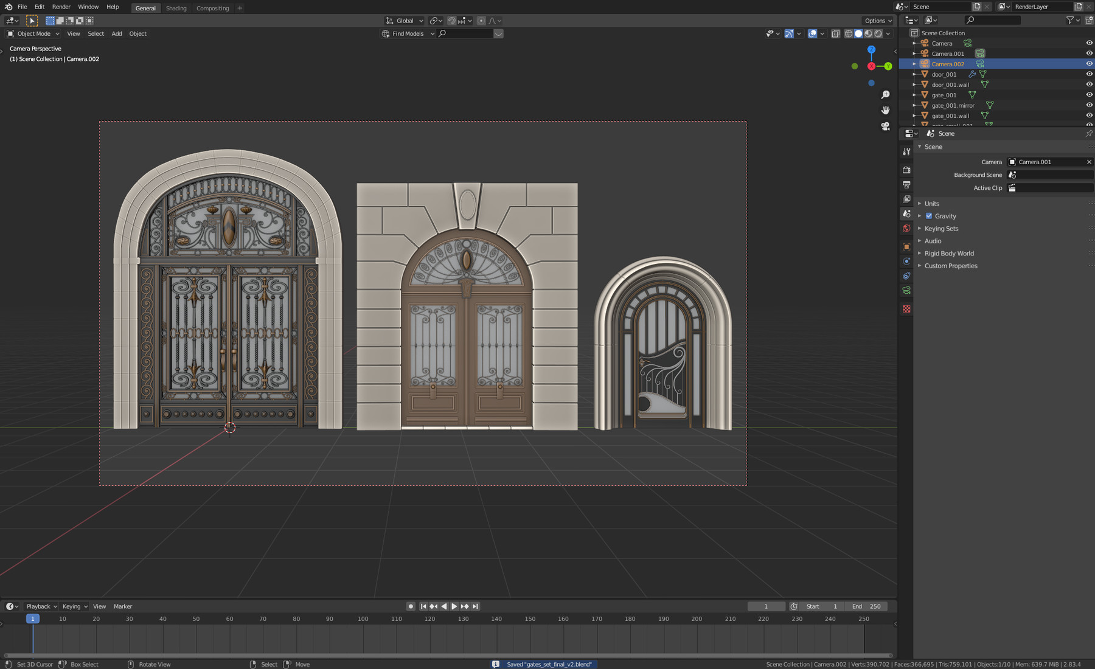
Task: Click the current frame field showing 1
Action: tap(766, 606)
